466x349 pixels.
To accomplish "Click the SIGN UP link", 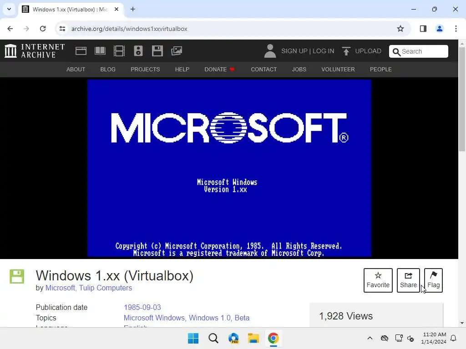I will pos(294,51).
